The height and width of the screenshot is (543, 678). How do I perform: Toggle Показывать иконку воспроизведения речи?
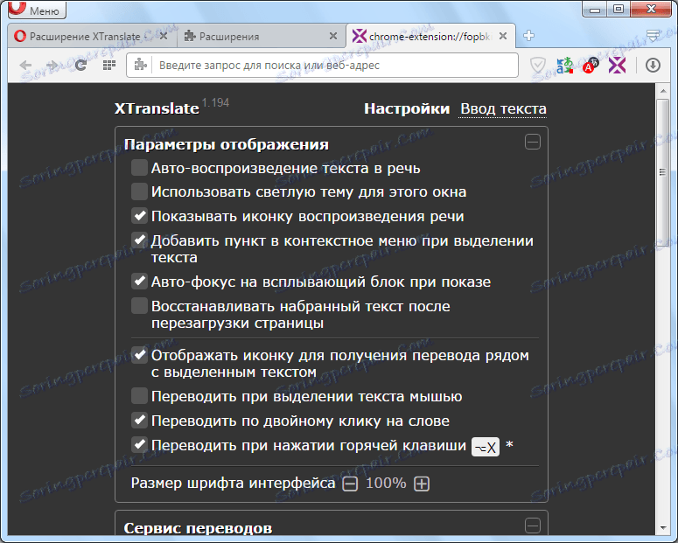[139, 216]
